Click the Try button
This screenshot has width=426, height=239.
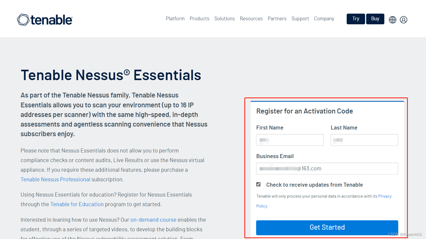coord(355,19)
